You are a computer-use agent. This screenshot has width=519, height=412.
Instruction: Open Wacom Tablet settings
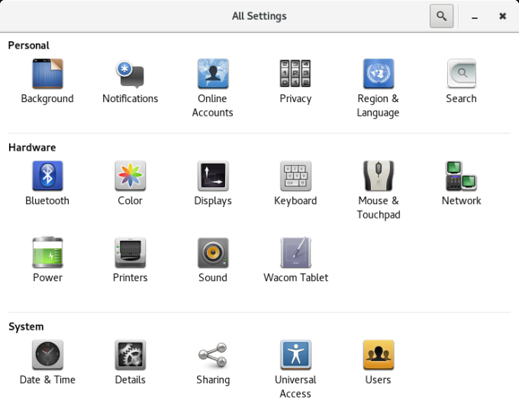click(295, 254)
